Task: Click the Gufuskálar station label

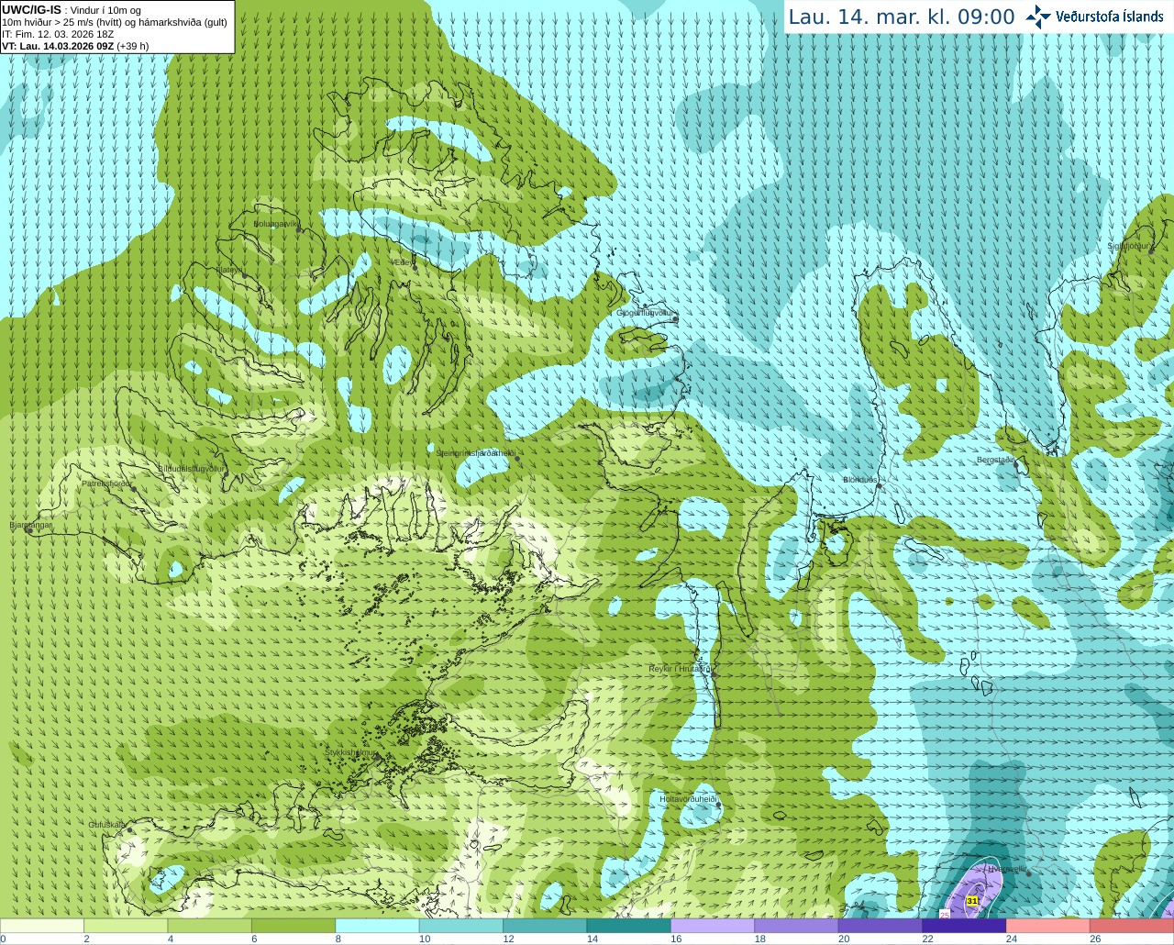Action: pos(106,825)
